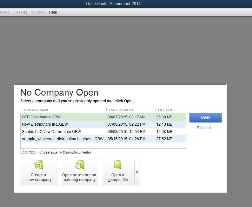Choose the Open a sample file icon

(118, 165)
